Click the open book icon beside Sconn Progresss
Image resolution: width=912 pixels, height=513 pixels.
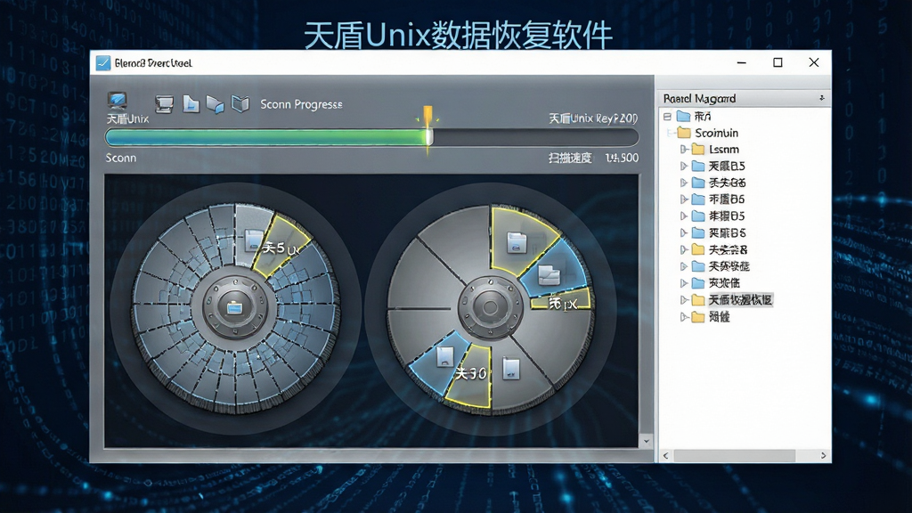coord(240,104)
